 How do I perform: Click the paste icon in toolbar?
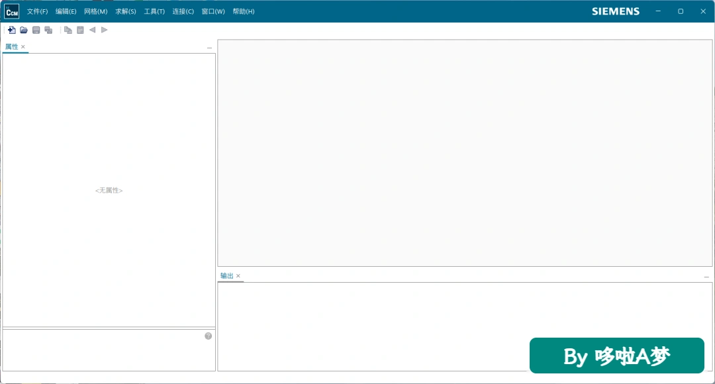(x=80, y=30)
